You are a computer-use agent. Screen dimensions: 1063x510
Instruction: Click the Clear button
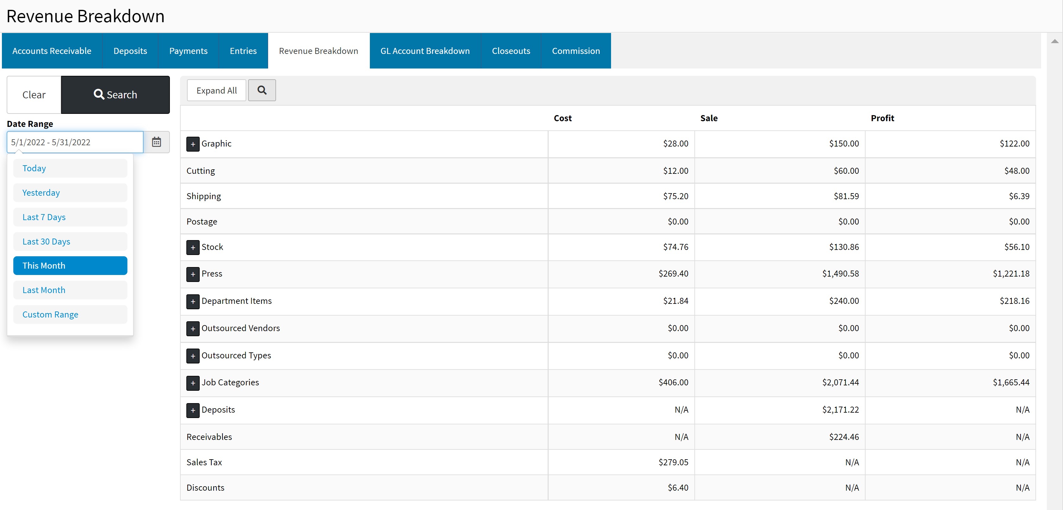[34, 95]
